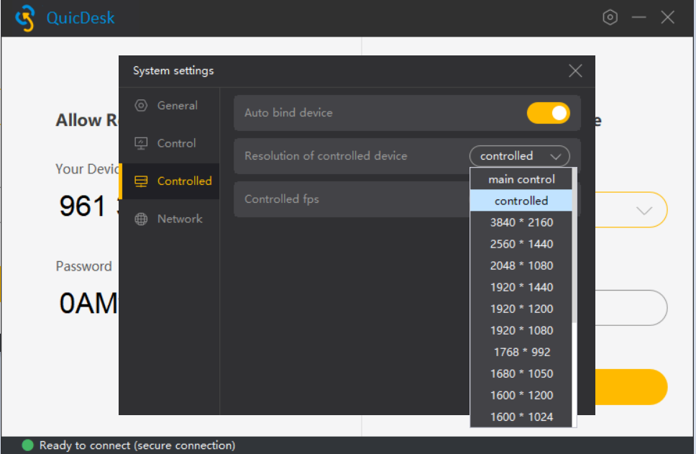The image size is (696, 454).
Task: Choose 2048 * 1080 resolution
Action: (521, 265)
